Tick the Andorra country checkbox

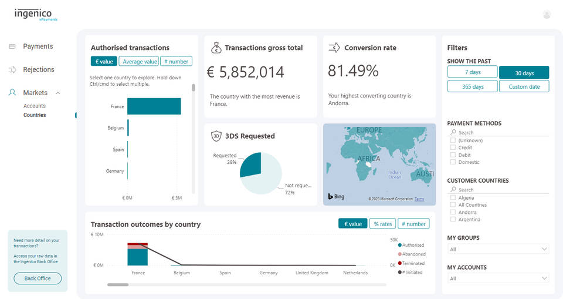453,212
